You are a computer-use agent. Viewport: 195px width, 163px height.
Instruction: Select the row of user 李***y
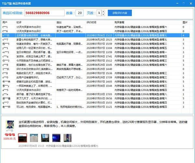96,86
